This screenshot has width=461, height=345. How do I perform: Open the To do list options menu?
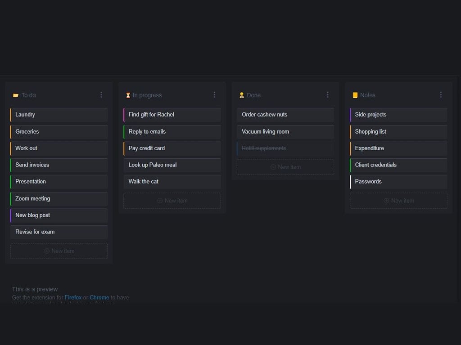click(x=101, y=94)
